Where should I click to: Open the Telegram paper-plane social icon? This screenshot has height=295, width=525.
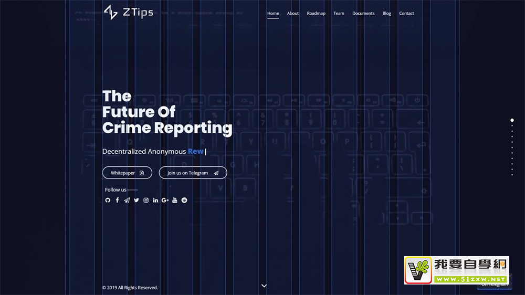pyautogui.click(x=127, y=200)
